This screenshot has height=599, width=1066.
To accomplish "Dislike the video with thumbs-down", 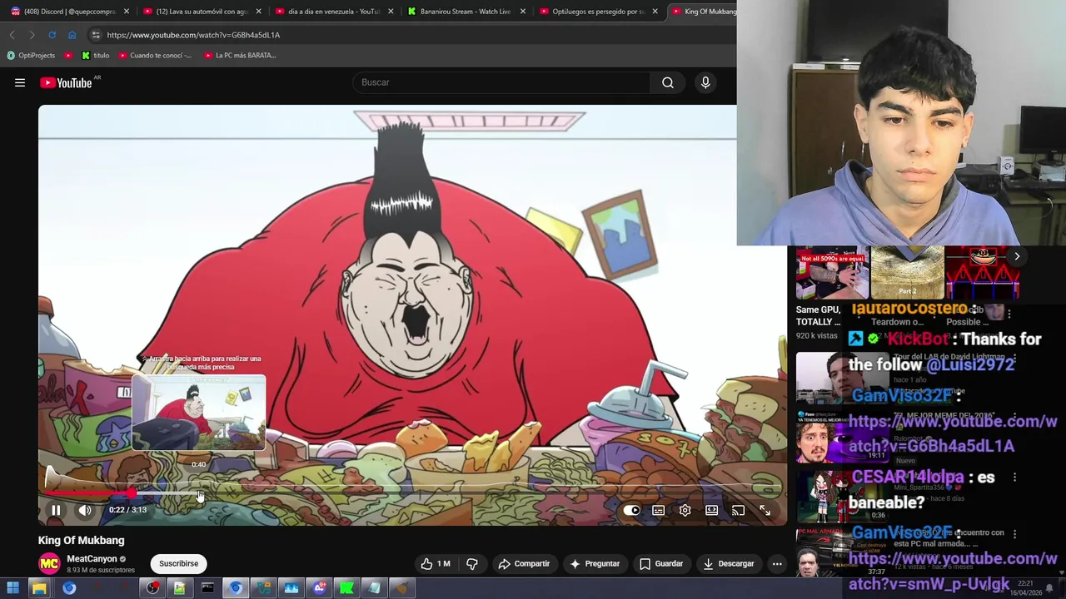I will pos(472,563).
